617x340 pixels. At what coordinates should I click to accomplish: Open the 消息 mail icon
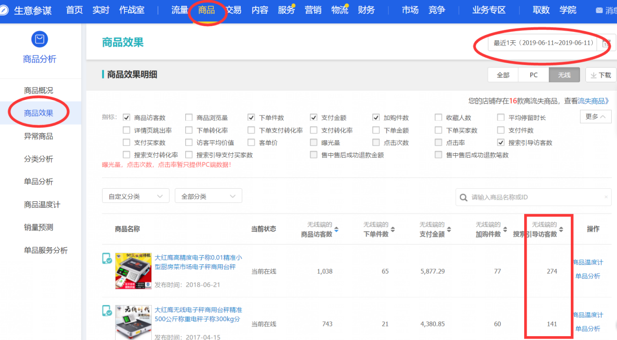599,10
